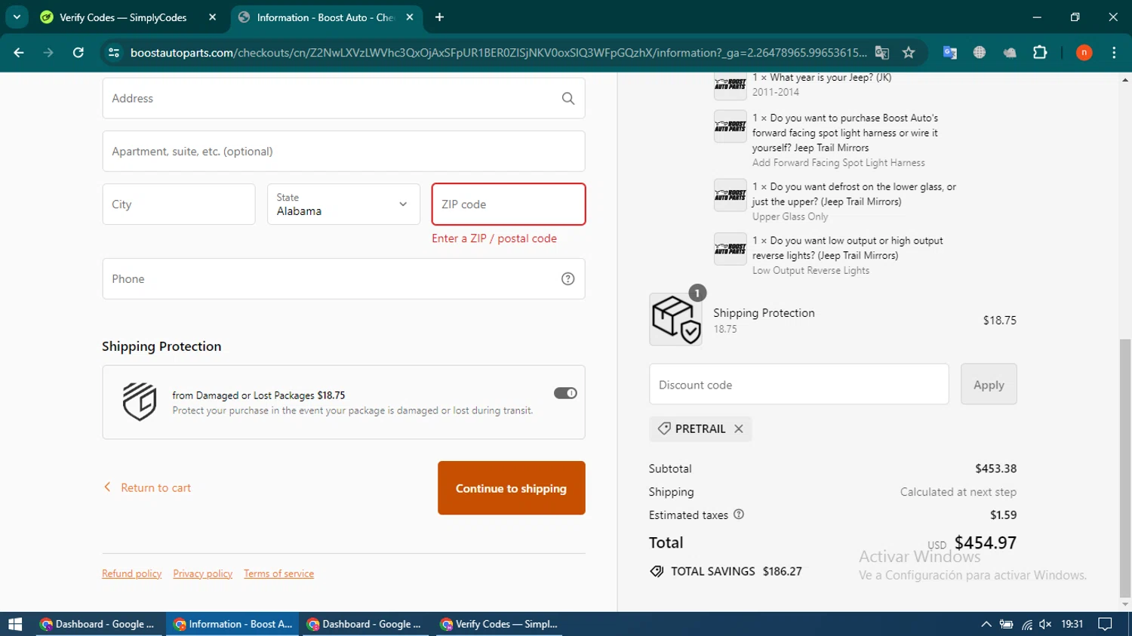Click the 'What year is your Jeep?' item thumbnail
The height and width of the screenshot is (636, 1132).
(x=730, y=85)
